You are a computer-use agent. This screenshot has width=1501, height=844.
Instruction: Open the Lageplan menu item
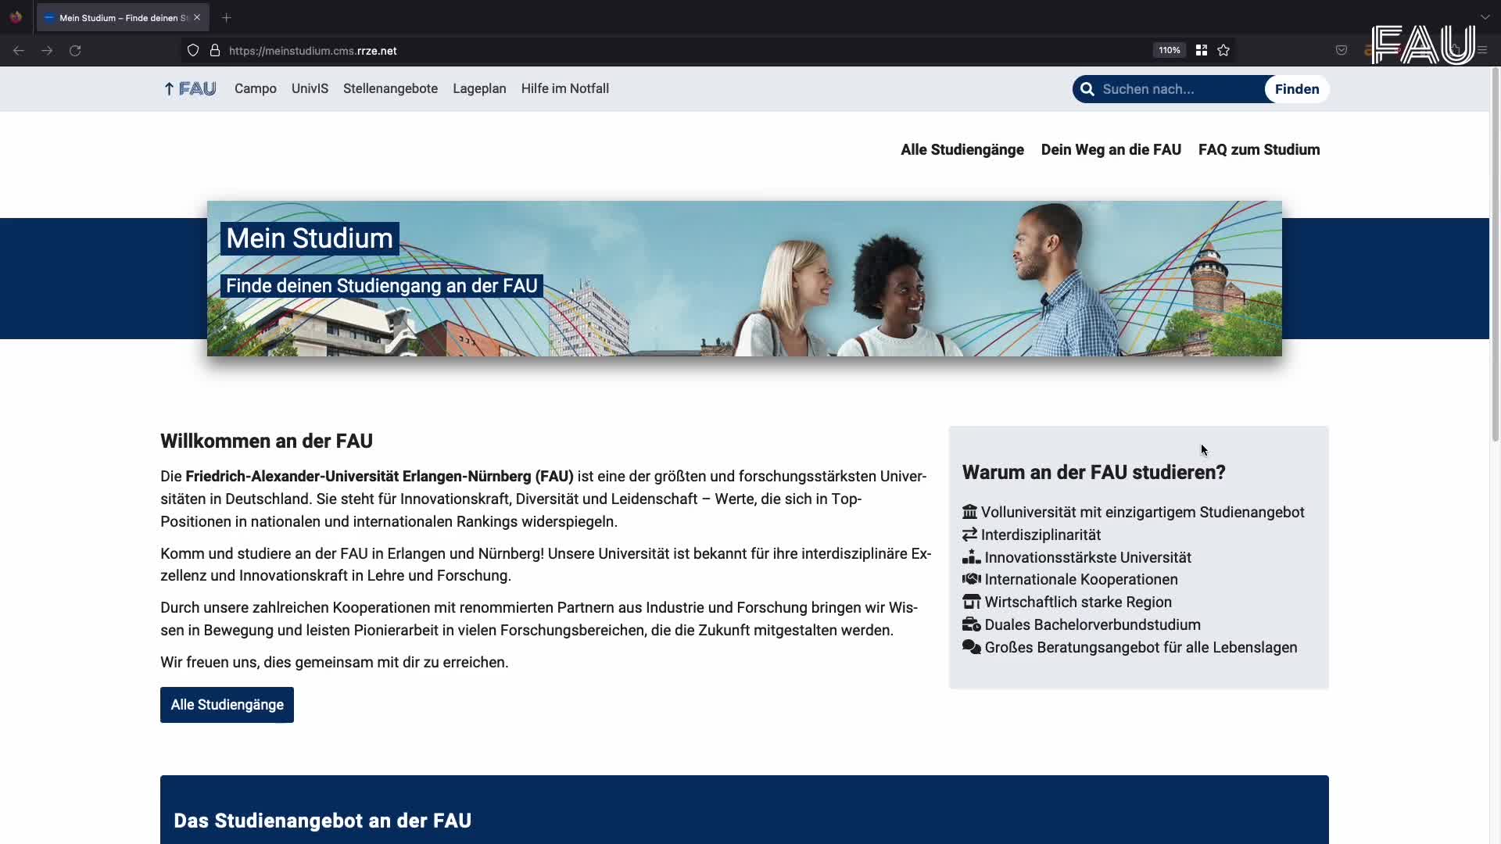tap(479, 89)
